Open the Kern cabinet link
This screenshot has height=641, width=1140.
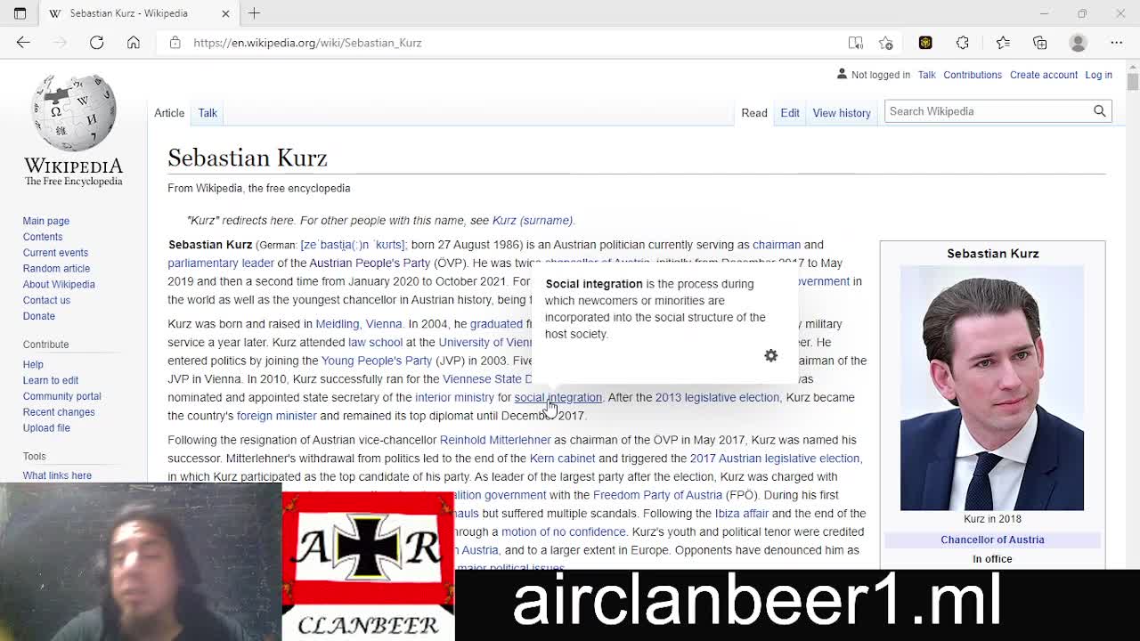point(562,458)
